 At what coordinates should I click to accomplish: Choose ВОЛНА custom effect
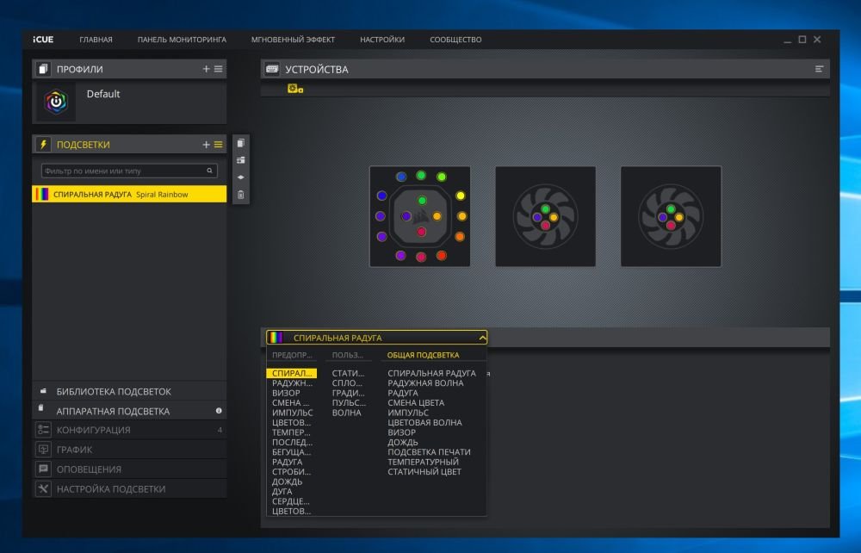346,413
